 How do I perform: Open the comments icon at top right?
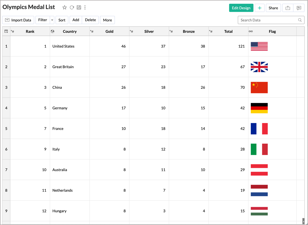pos(299,8)
